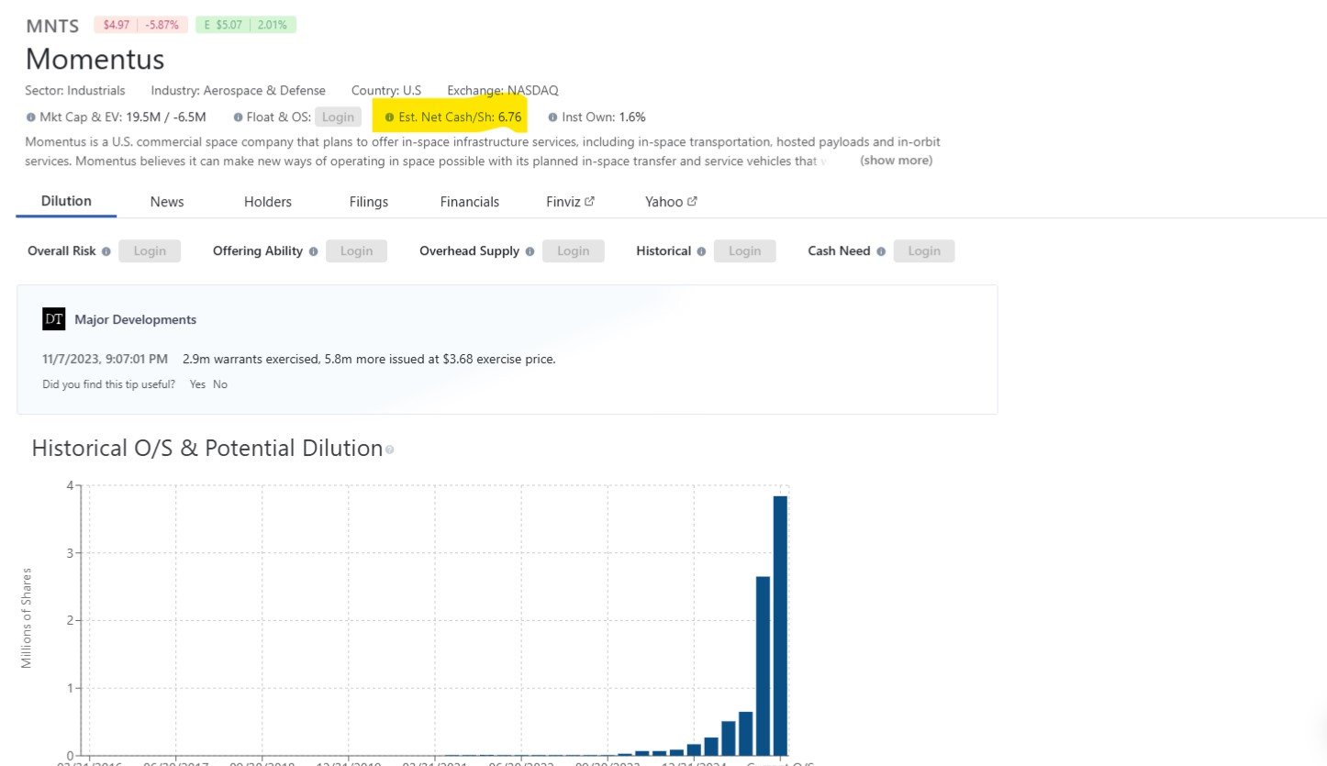Click No for tip usefulness
This screenshot has height=766, width=1327.
tap(220, 384)
